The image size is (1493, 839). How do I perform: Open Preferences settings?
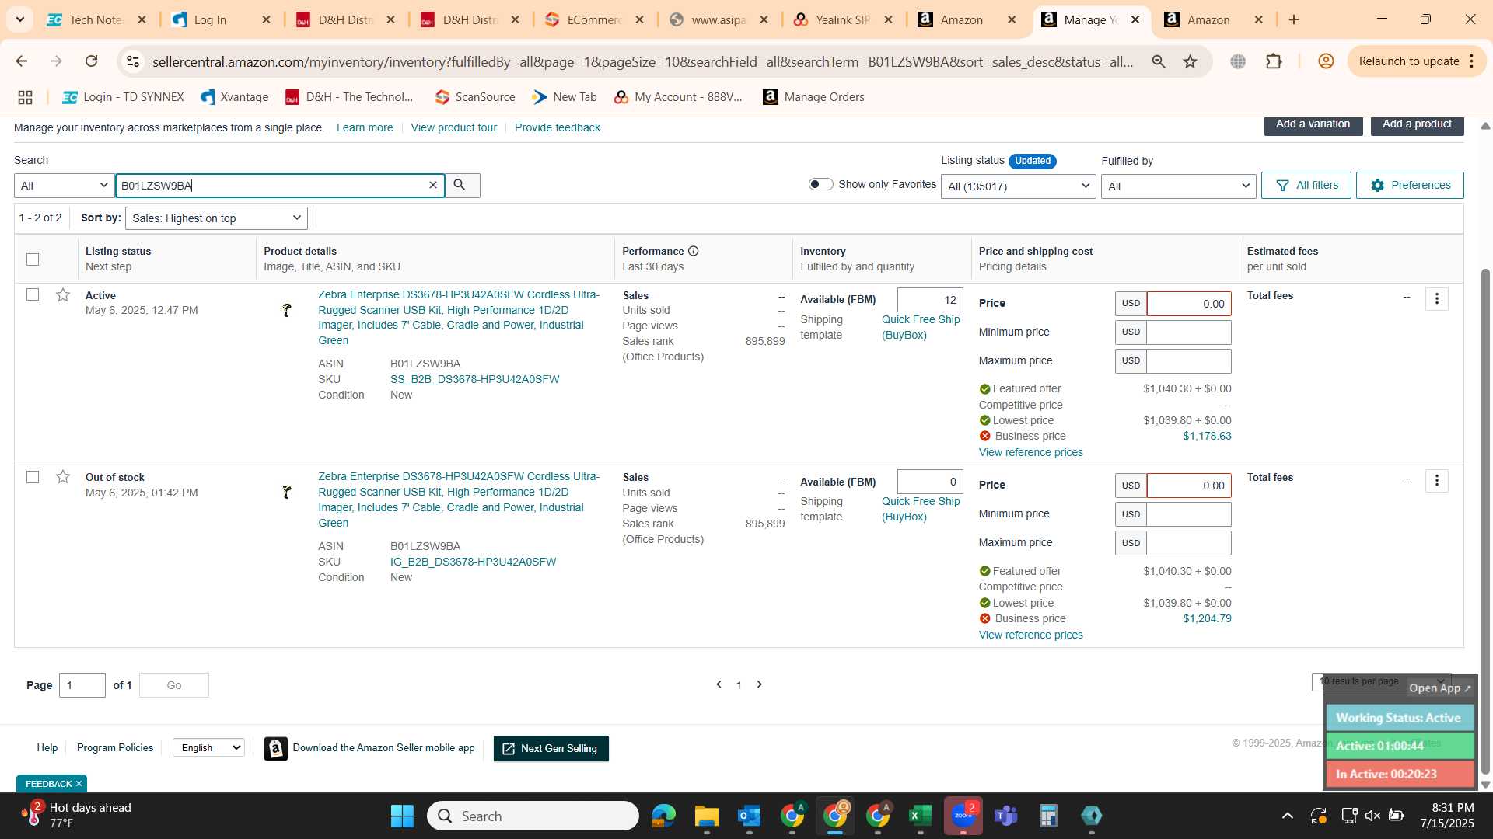[x=1410, y=185]
